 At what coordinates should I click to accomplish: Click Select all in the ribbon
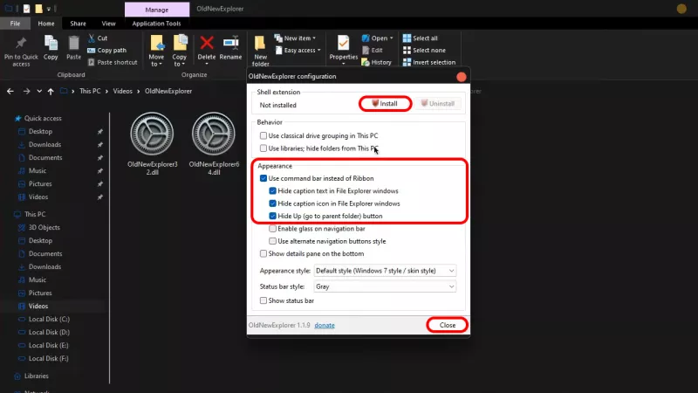(421, 38)
